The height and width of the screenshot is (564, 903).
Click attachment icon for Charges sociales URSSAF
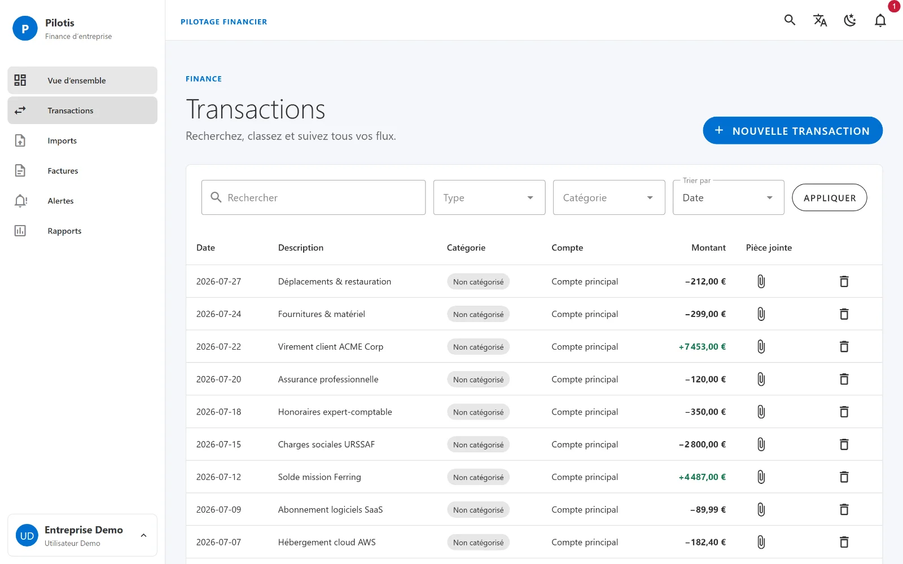(x=761, y=444)
